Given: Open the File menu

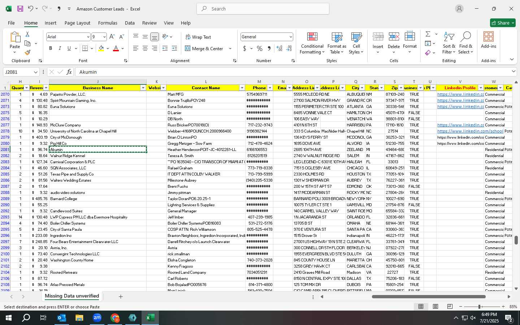Looking at the screenshot, I should (x=11, y=23).
